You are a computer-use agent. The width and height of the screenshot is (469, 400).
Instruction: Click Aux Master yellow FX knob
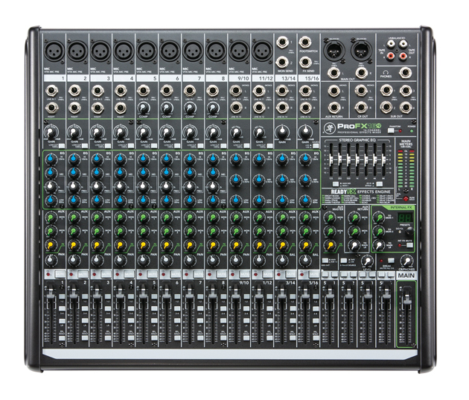pyautogui.click(x=330, y=245)
